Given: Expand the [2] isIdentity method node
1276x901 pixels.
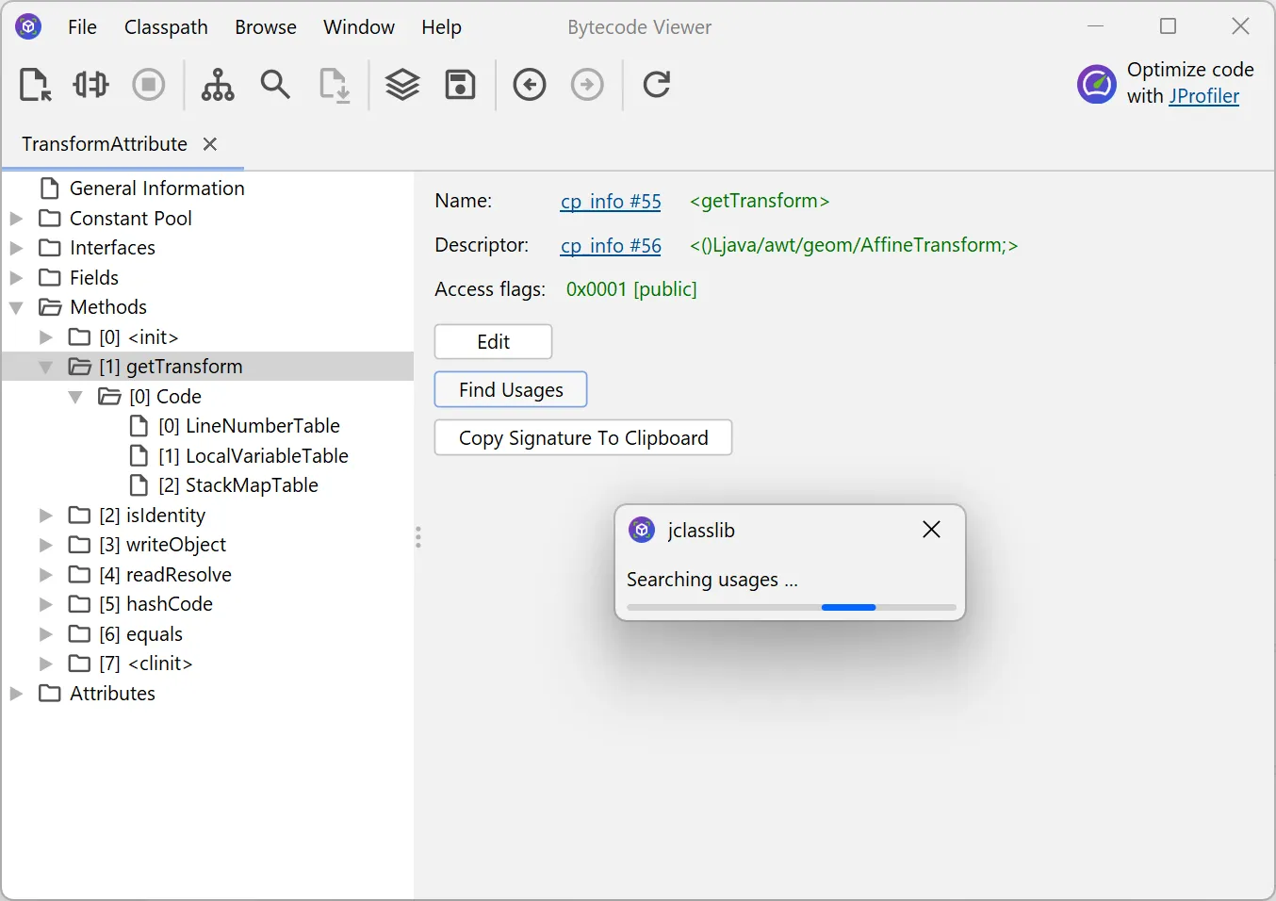Looking at the screenshot, I should (x=45, y=516).
